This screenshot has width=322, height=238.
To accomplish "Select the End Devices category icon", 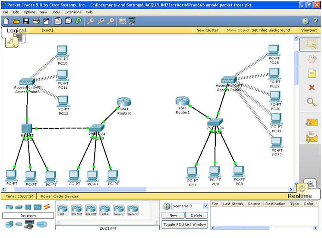I will click(x=9, y=224).
